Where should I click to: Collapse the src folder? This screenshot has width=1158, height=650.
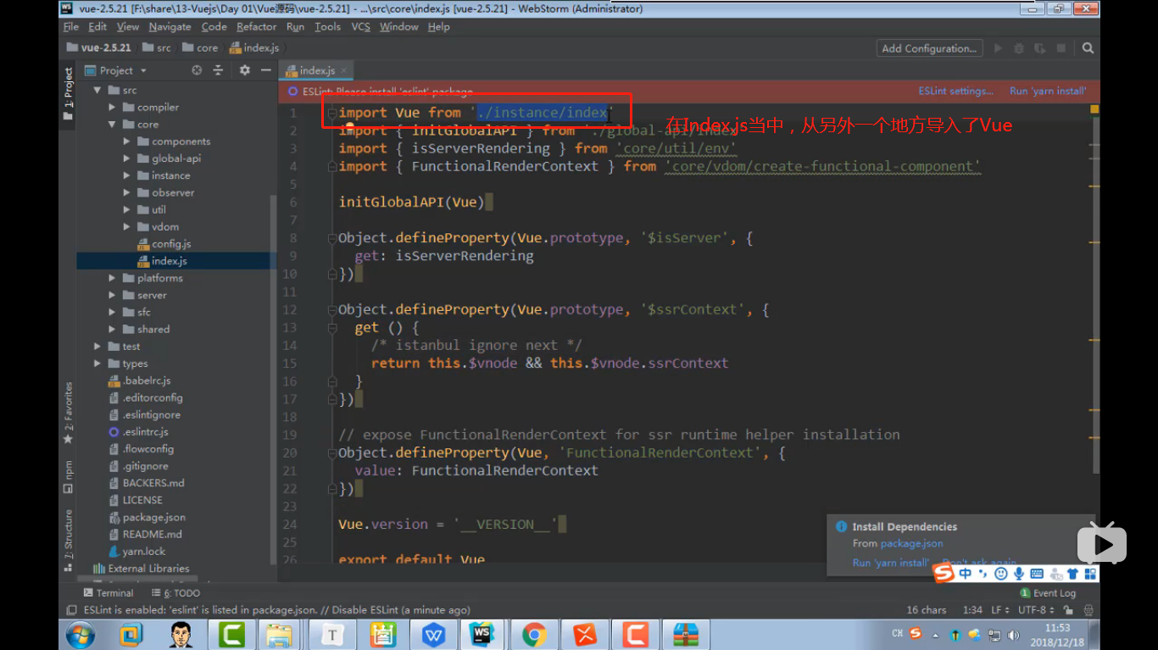point(97,90)
